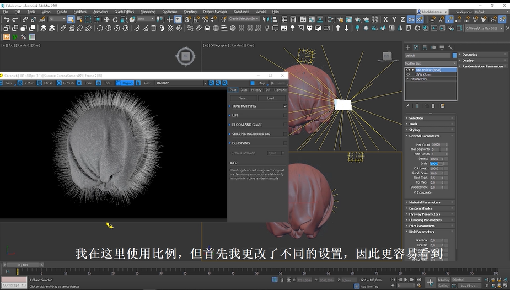Screen dimensions: 510x290
Task: Click the car icon in second toolbar row
Action: (207, 28)
